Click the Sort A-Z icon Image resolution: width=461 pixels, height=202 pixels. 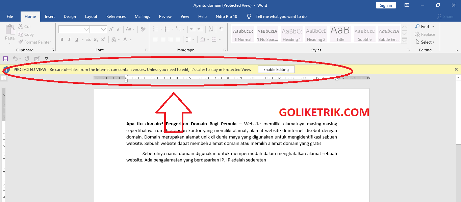tap(211, 29)
